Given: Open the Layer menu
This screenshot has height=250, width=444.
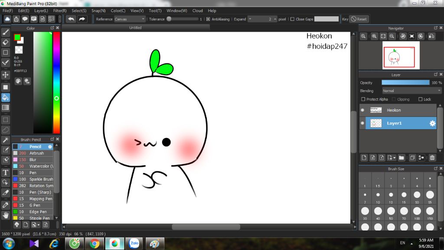Looking at the screenshot, I should [41, 10].
